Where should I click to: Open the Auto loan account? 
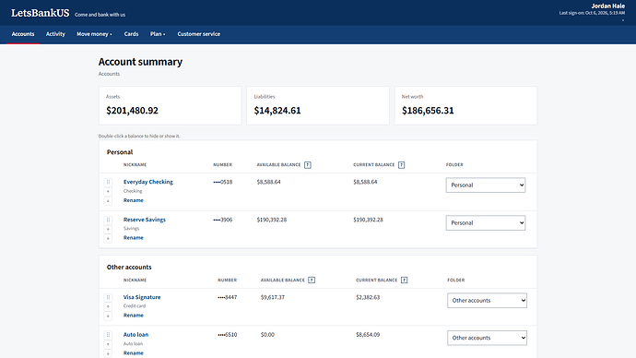tap(135, 334)
